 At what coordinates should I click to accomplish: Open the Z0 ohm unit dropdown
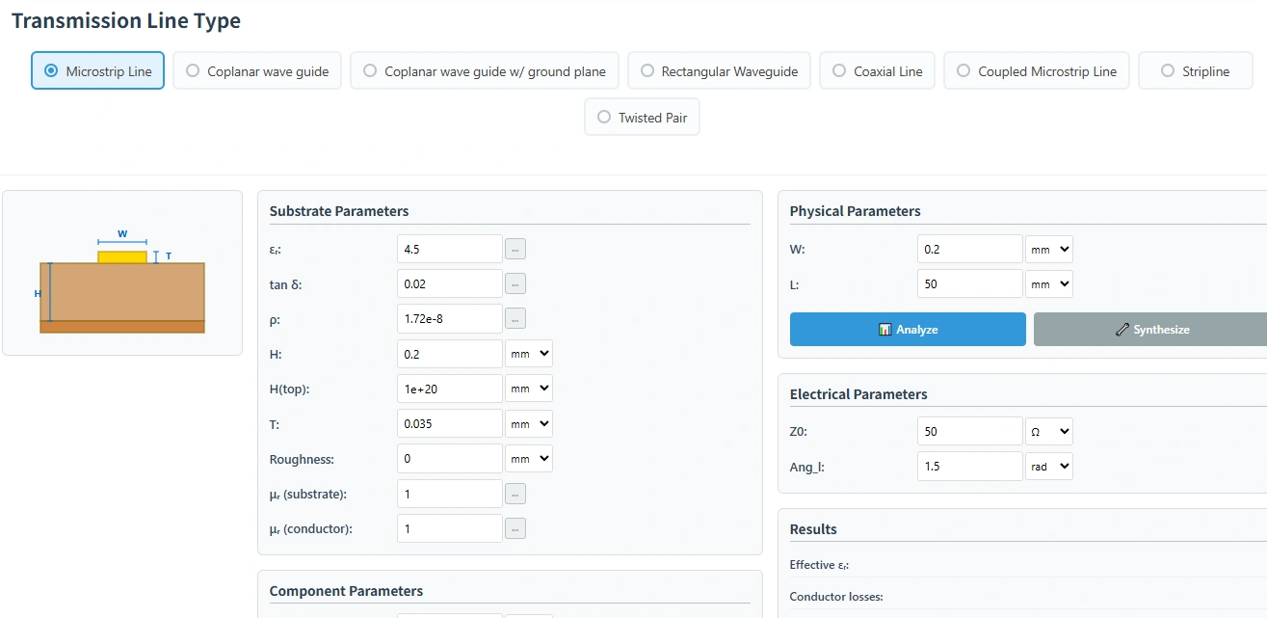pyautogui.click(x=1049, y=431)
